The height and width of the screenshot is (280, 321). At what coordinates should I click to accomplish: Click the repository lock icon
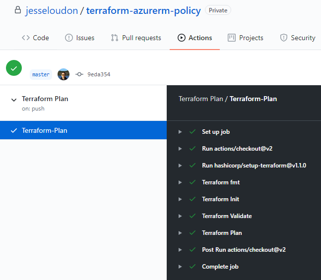pyautogui.click(x=18, y=10)
